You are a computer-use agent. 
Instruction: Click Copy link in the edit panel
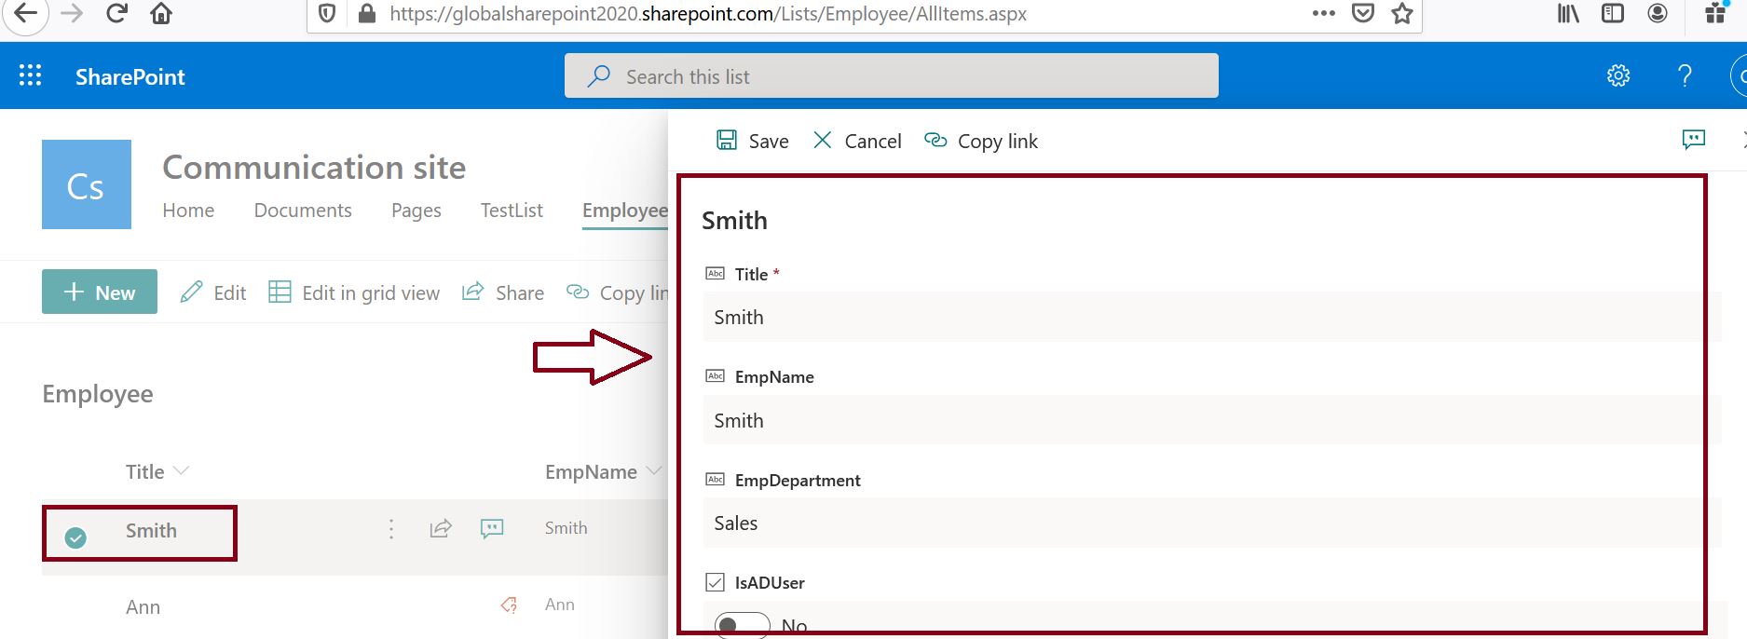click(980, 141)
